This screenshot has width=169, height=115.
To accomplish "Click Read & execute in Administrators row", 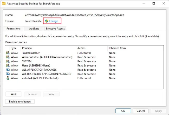I will (87, 57).
